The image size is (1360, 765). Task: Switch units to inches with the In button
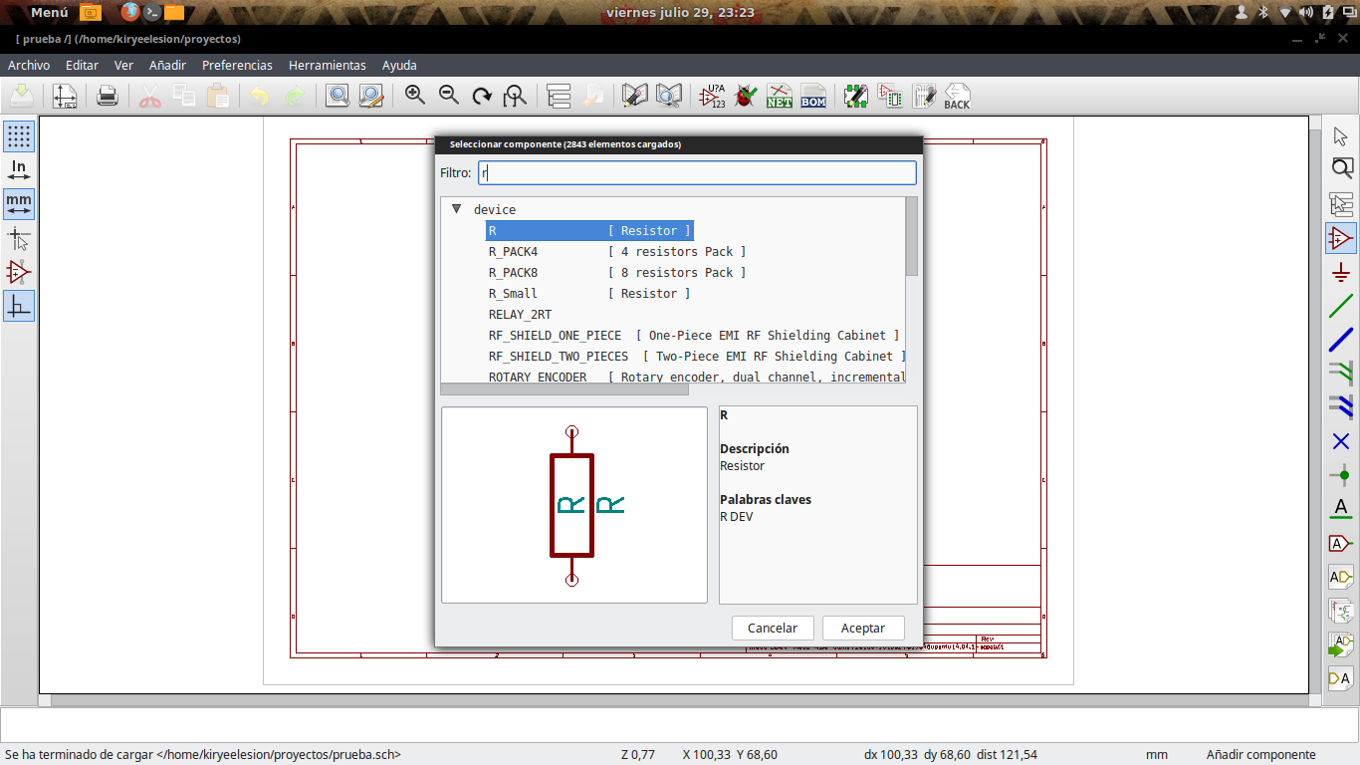[x=18, y=171]
